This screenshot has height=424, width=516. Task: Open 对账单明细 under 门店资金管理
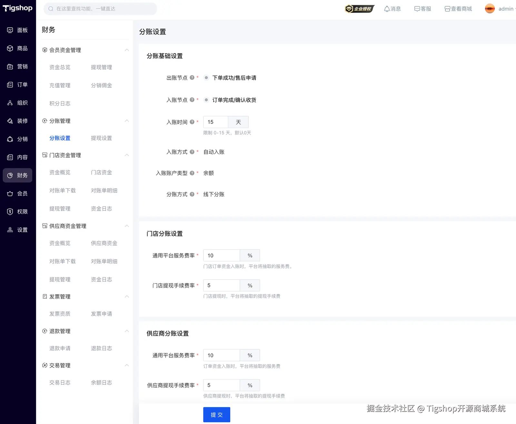click(104, 191)
